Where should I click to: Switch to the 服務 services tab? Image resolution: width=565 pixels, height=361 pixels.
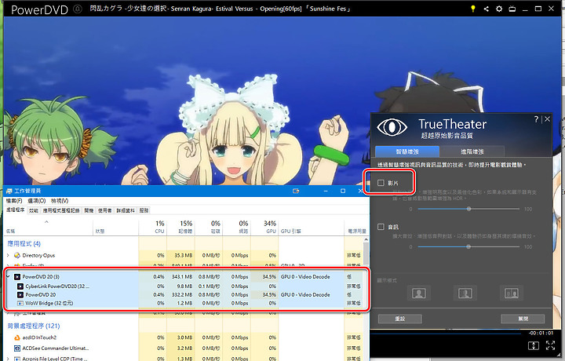144,210
